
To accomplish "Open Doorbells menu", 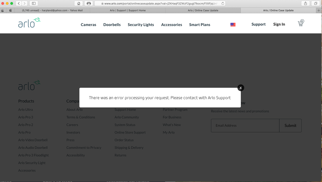I will [x=112, y=24].
